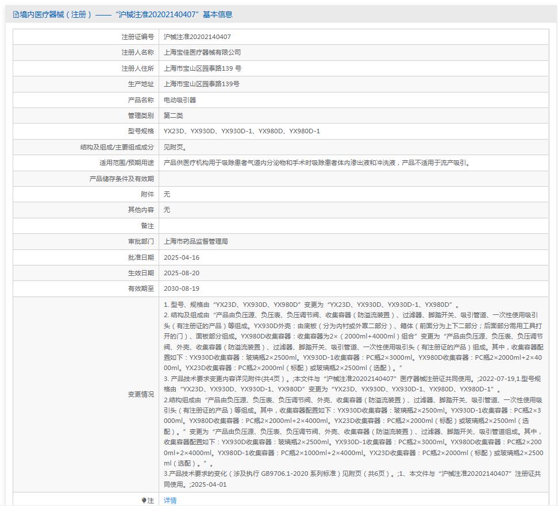Screen dimensions: 558x508
Task: Open the 详情 link
Action: point(170,501)
